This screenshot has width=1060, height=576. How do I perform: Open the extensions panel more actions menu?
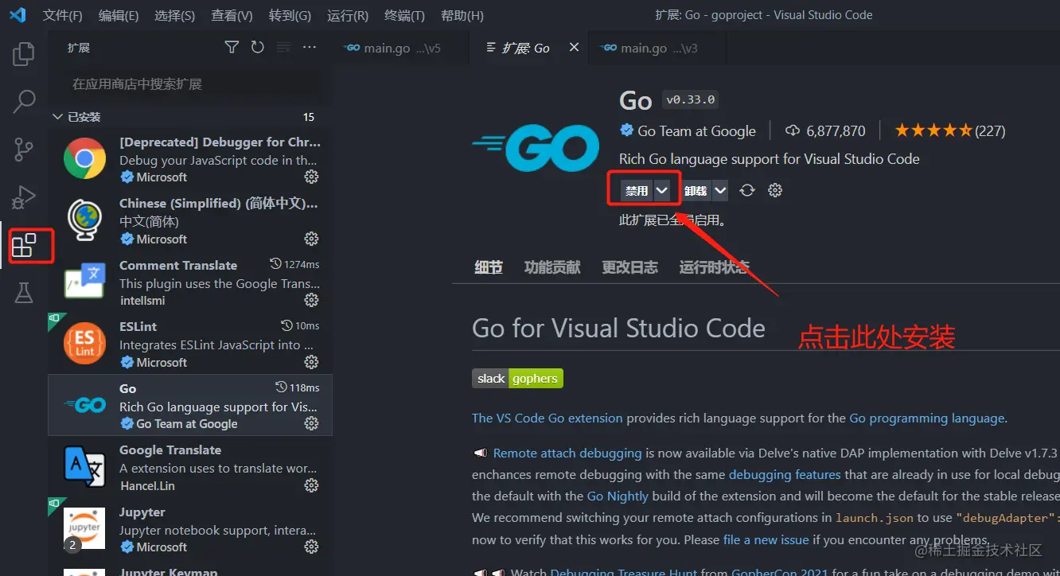point(310,48)
